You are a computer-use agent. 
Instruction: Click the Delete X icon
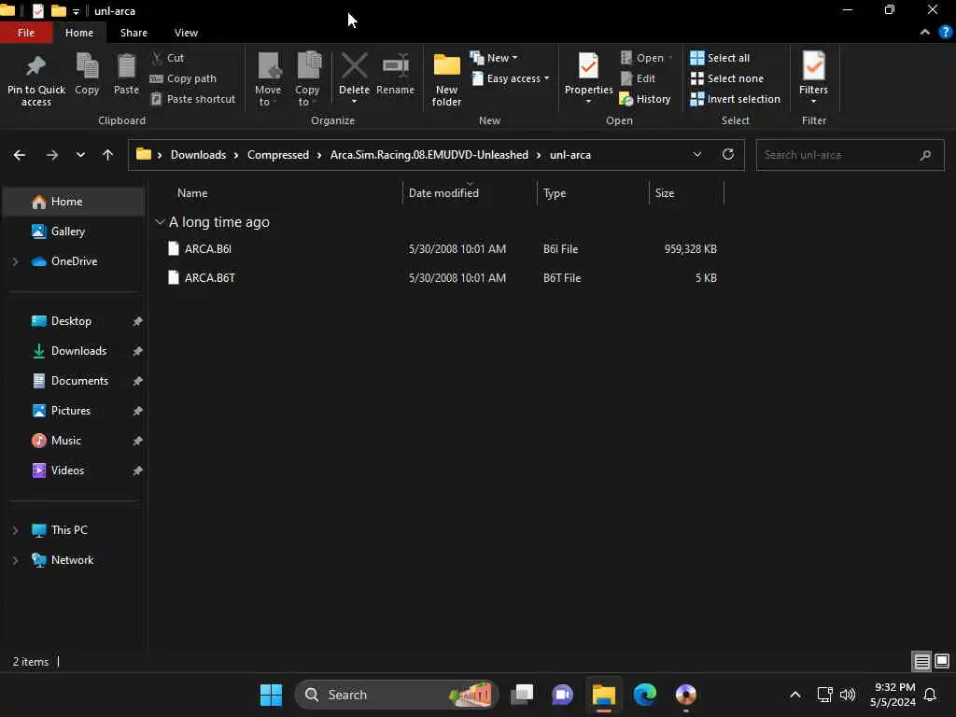354,66
